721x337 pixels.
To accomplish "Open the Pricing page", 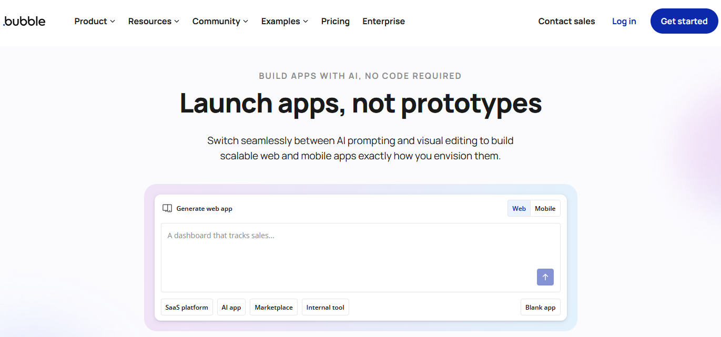I will 336,21.
